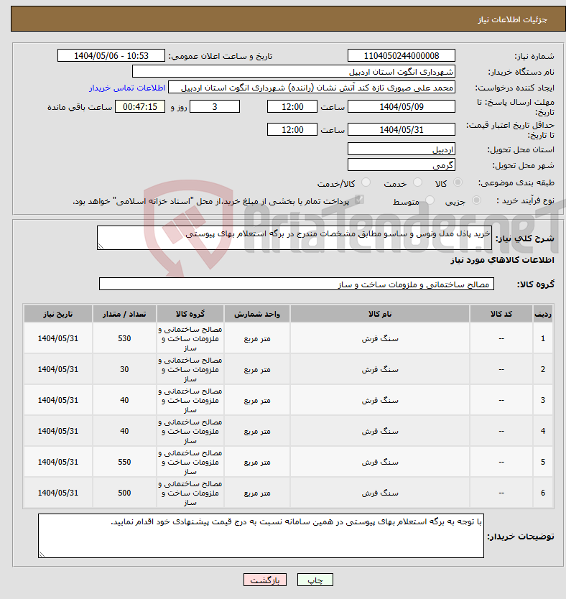Click date 1404/05/31 in row 6
The image size is (566, 599).
coord(58,493)
